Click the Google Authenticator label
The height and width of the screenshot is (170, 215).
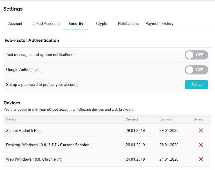coord(24,69)
